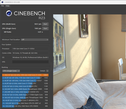126x109 pixels.
Task: Start the CPU Single Core test
Action: [x=45, y=28]
